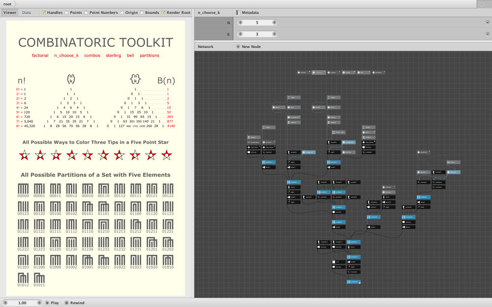The image size is (492, 307).
Task: Decrease N with the left arrow
Action: click(x=241, y=23)
